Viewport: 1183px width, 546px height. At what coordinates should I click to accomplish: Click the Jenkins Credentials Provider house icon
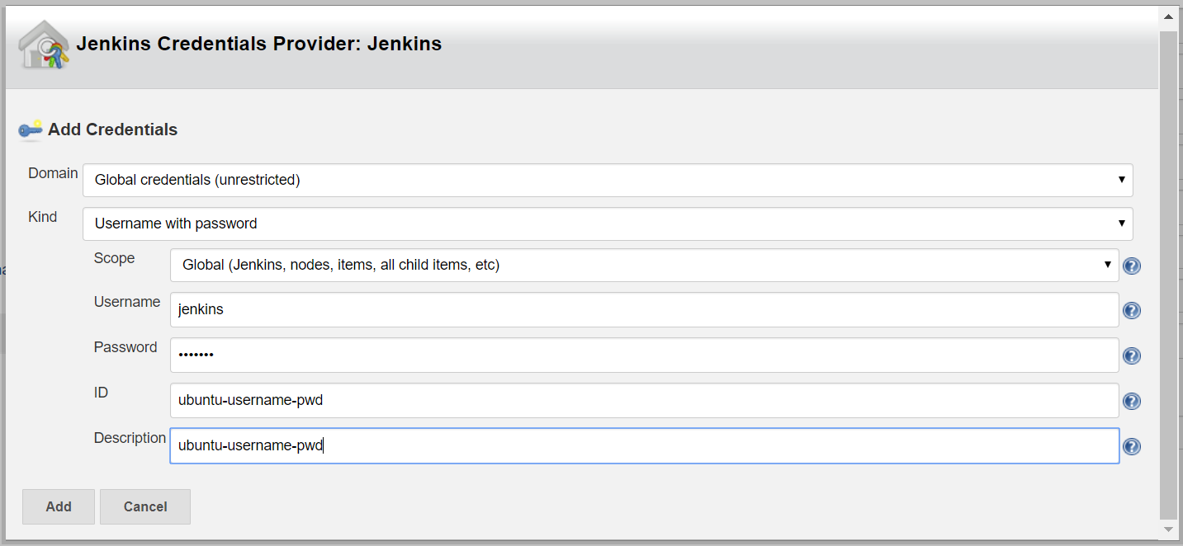[x=44, y=45]
